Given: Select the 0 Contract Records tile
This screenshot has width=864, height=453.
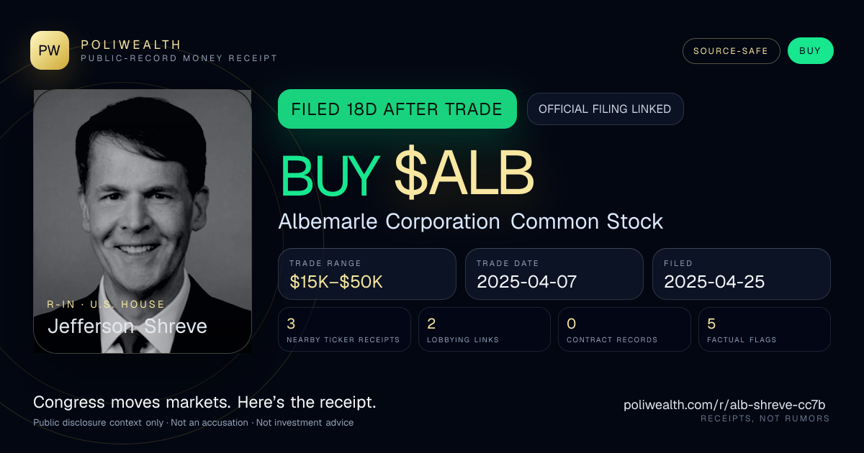Looking at the screenshot, I should coord(624,329).
